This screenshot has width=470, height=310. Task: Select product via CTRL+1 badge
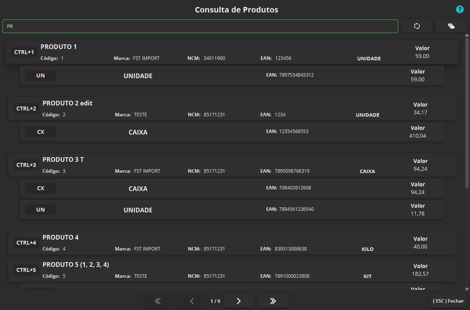click(24, 52)
